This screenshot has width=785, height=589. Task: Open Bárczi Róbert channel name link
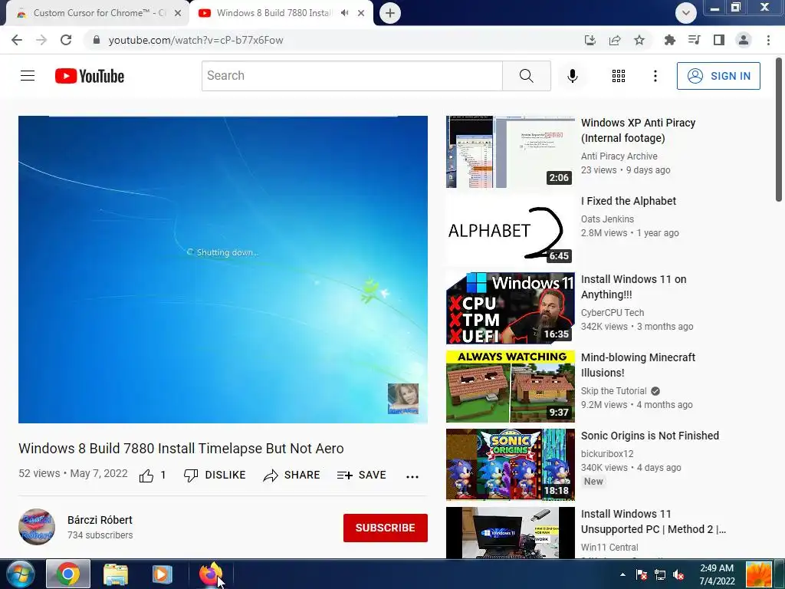100,520
